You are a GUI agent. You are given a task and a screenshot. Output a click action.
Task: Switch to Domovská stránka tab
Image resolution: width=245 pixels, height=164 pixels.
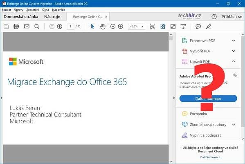[x=21, y=16]
